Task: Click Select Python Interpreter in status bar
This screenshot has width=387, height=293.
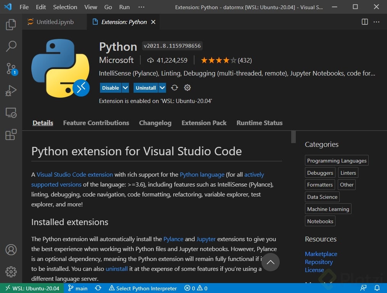Action: click(x=143, y=288)
